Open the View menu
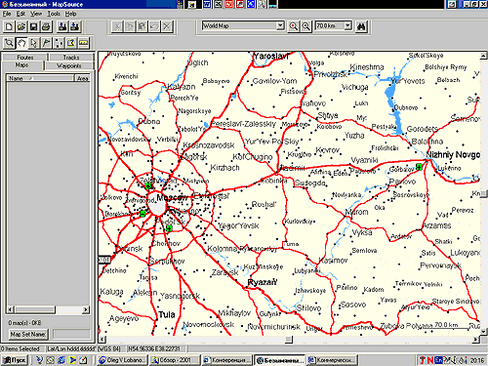The width and height of the screenshot is (488, 366). click(36, 14)
